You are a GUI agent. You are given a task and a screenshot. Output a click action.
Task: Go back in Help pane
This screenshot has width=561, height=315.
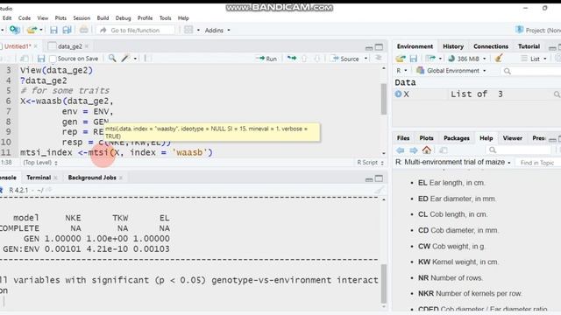tap(401, 150)
